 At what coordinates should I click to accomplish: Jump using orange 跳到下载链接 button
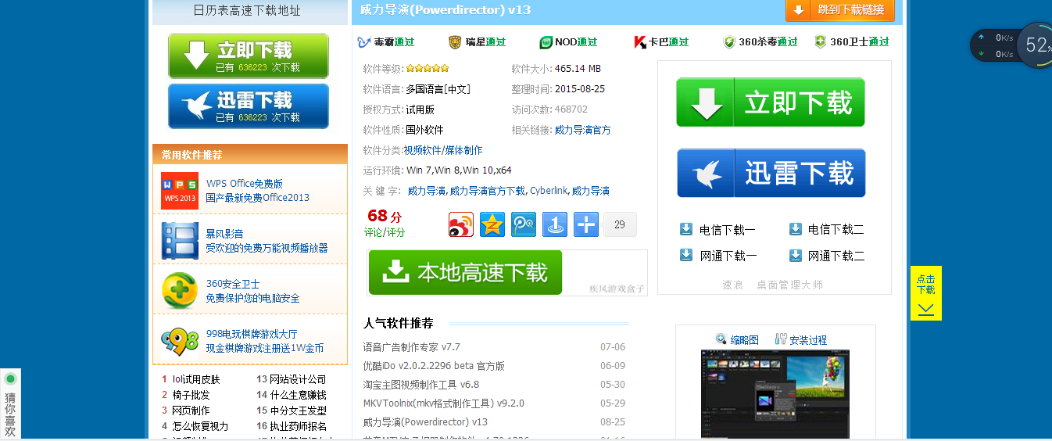click(840, 10)
